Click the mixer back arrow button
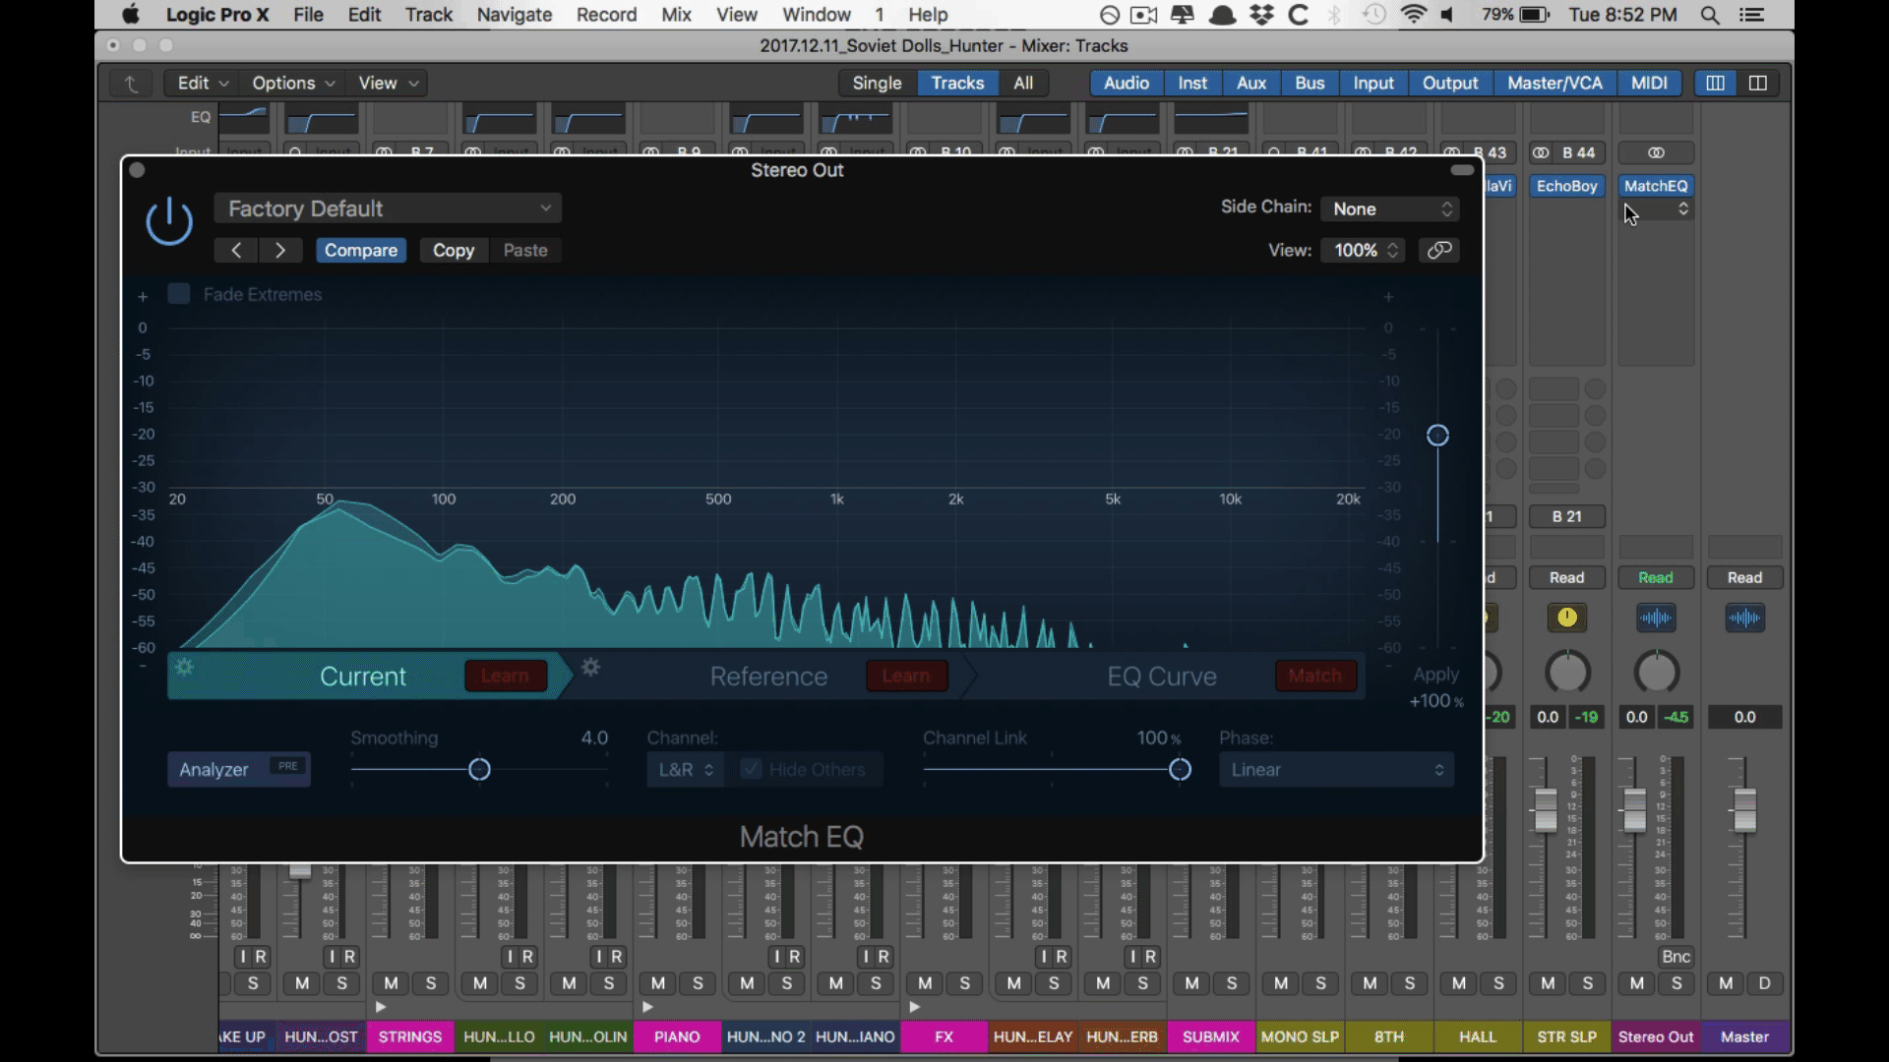The height and width of the screenshot is (1062, 1889). click(131, 84)
